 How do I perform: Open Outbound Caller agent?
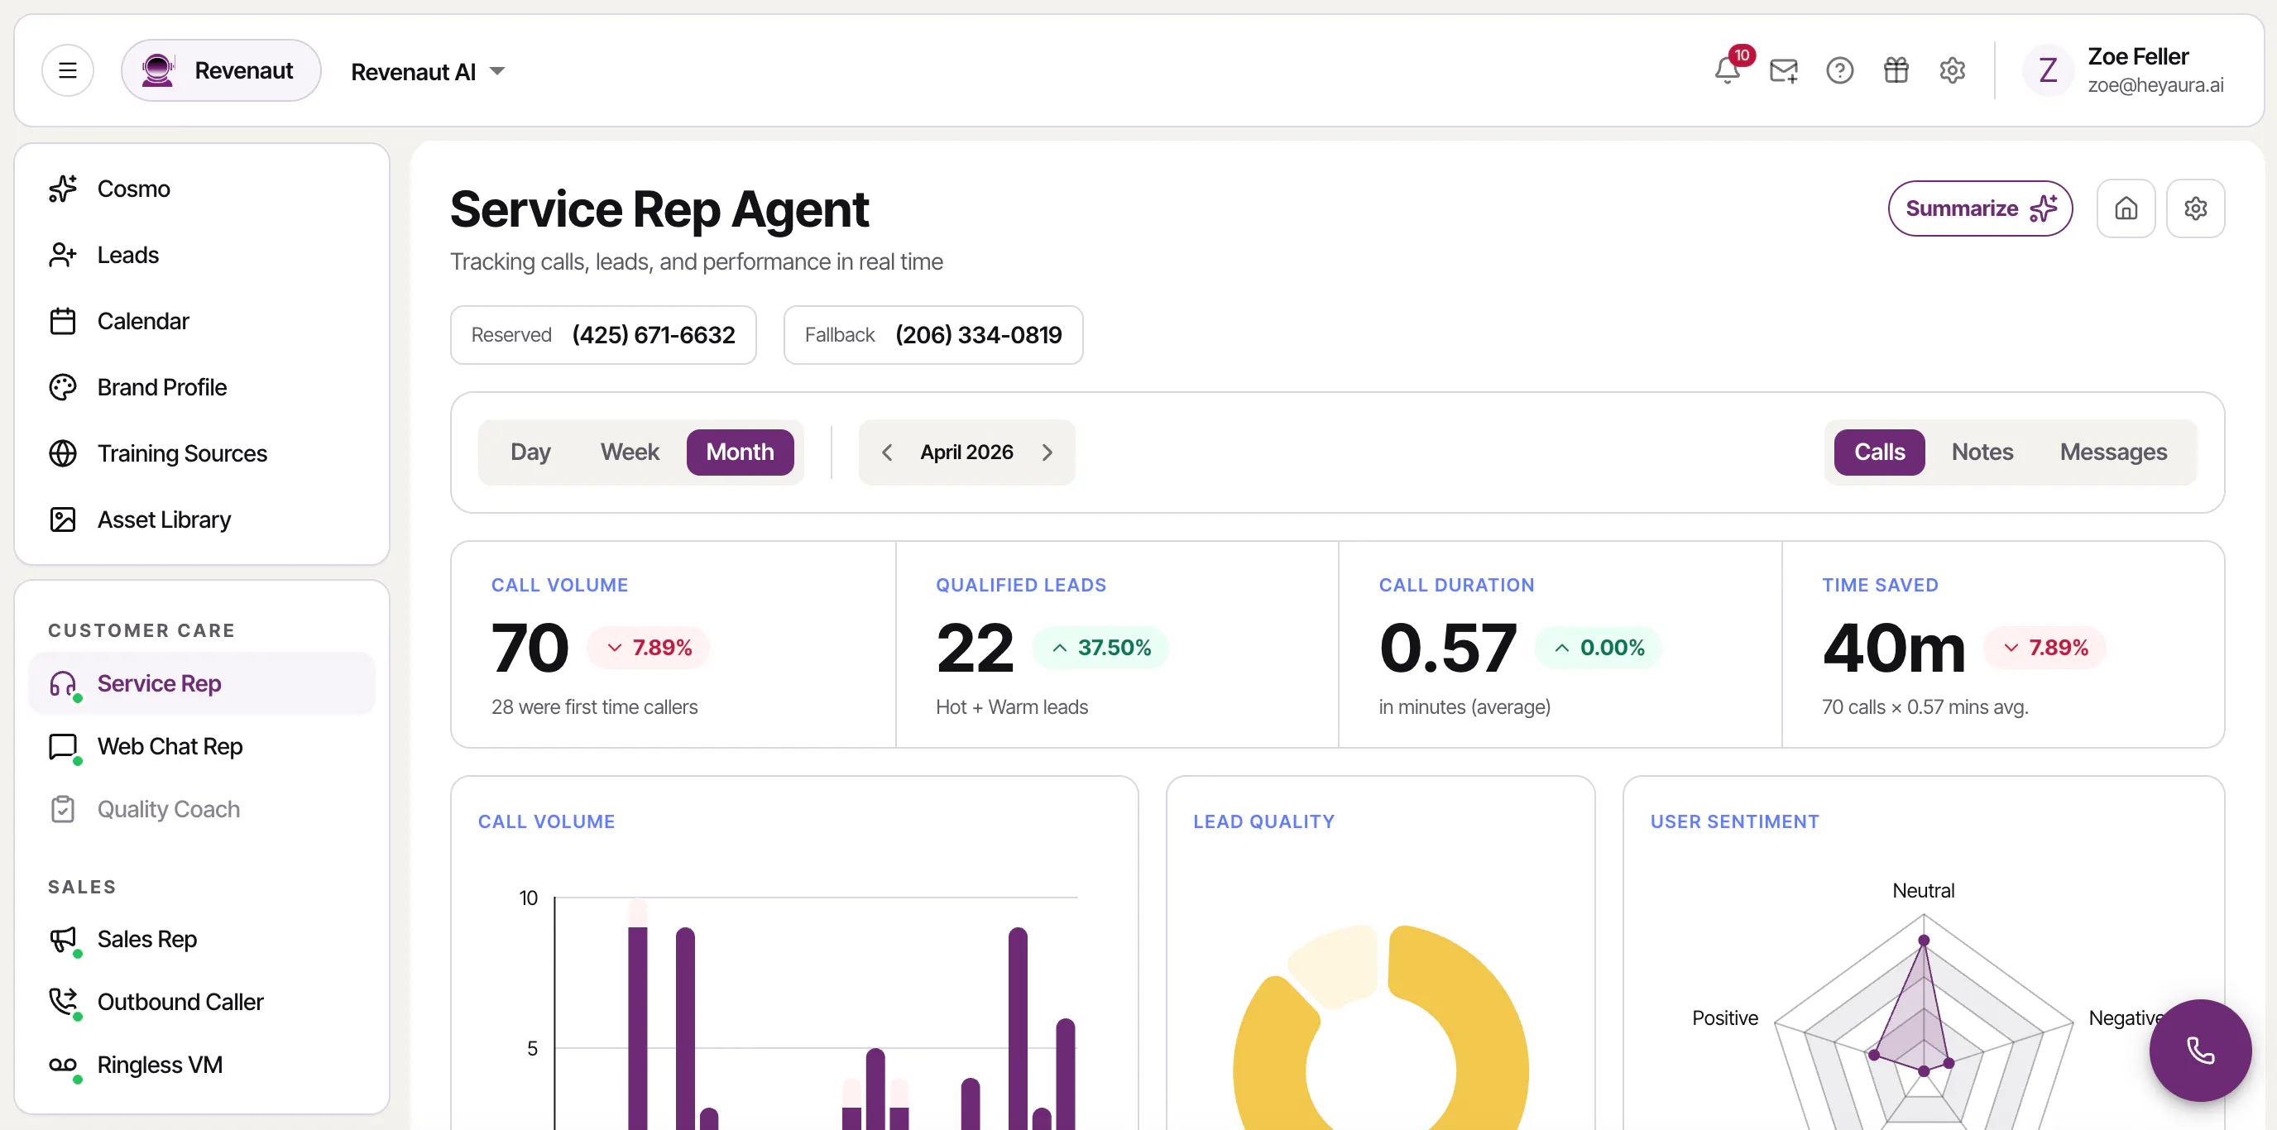coord(202,1001)
